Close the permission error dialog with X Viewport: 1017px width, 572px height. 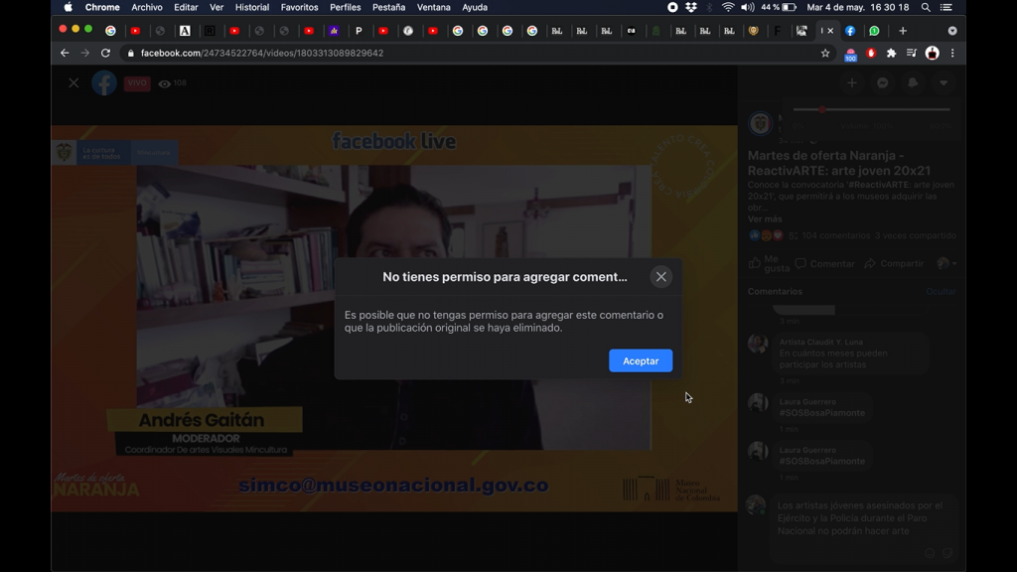pyautogui.click(x=660, y=277)
